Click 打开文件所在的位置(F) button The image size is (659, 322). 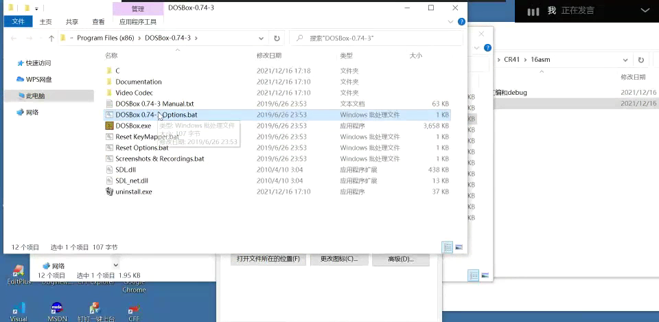pos(268,259)
